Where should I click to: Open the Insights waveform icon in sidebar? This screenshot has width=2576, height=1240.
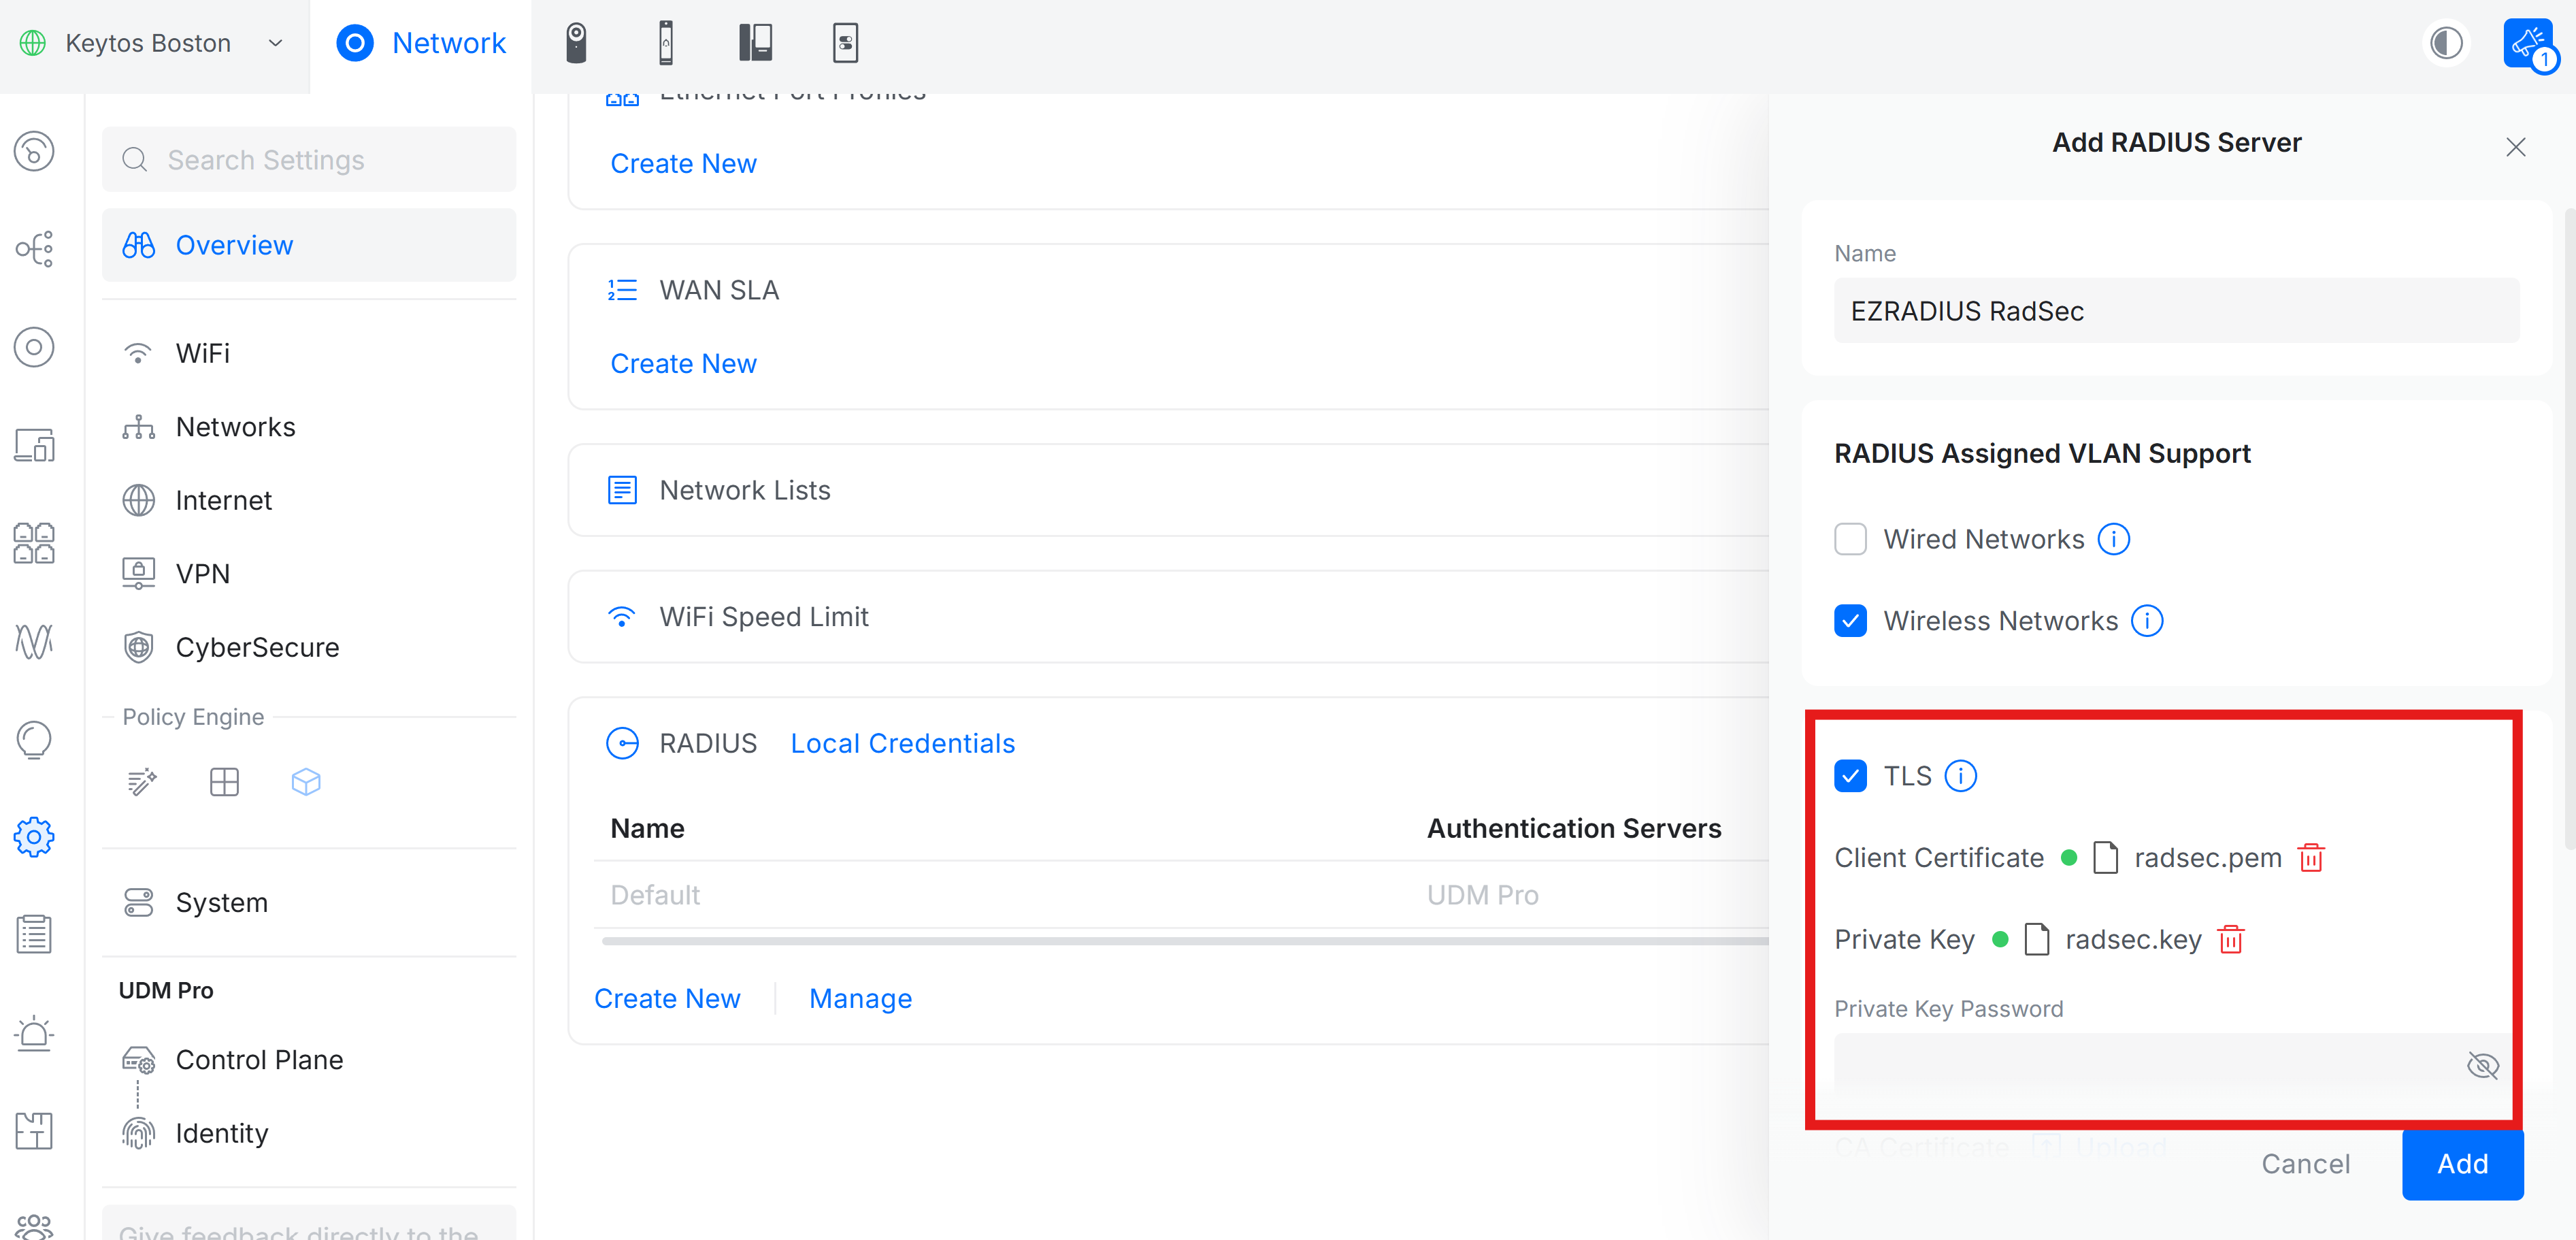pyautogui.click(x=34, y=641)
